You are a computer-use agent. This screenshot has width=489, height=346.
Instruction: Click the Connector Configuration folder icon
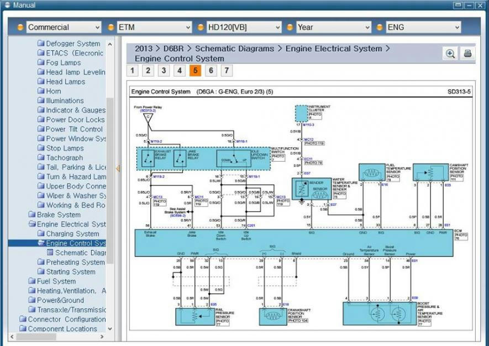coord(23,320)
